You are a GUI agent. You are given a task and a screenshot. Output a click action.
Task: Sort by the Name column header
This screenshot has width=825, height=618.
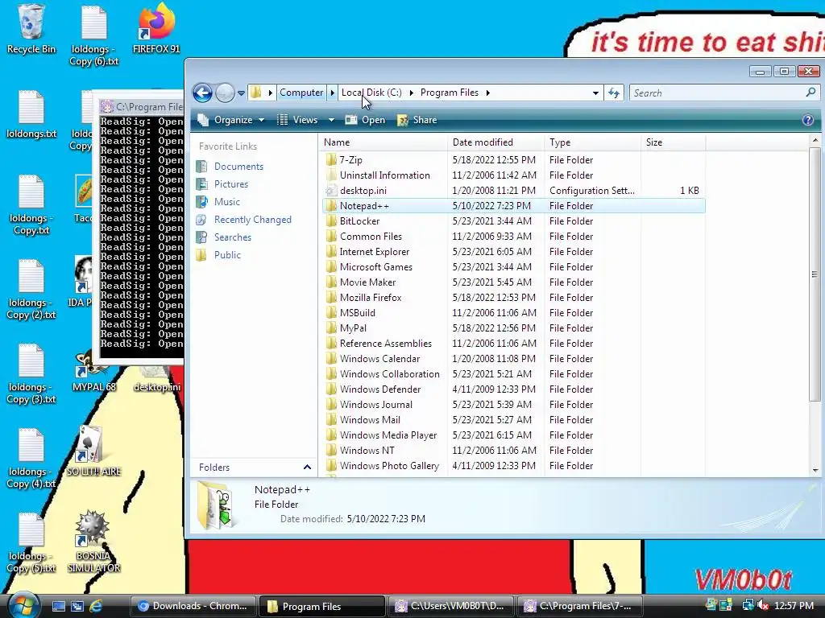pyautogui.click(x=383, y=142)
